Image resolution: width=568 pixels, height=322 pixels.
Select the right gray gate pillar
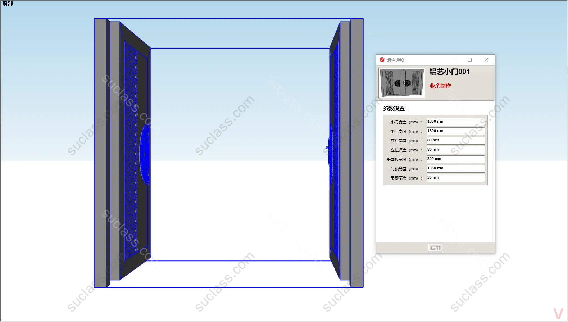tap(357, 153)
